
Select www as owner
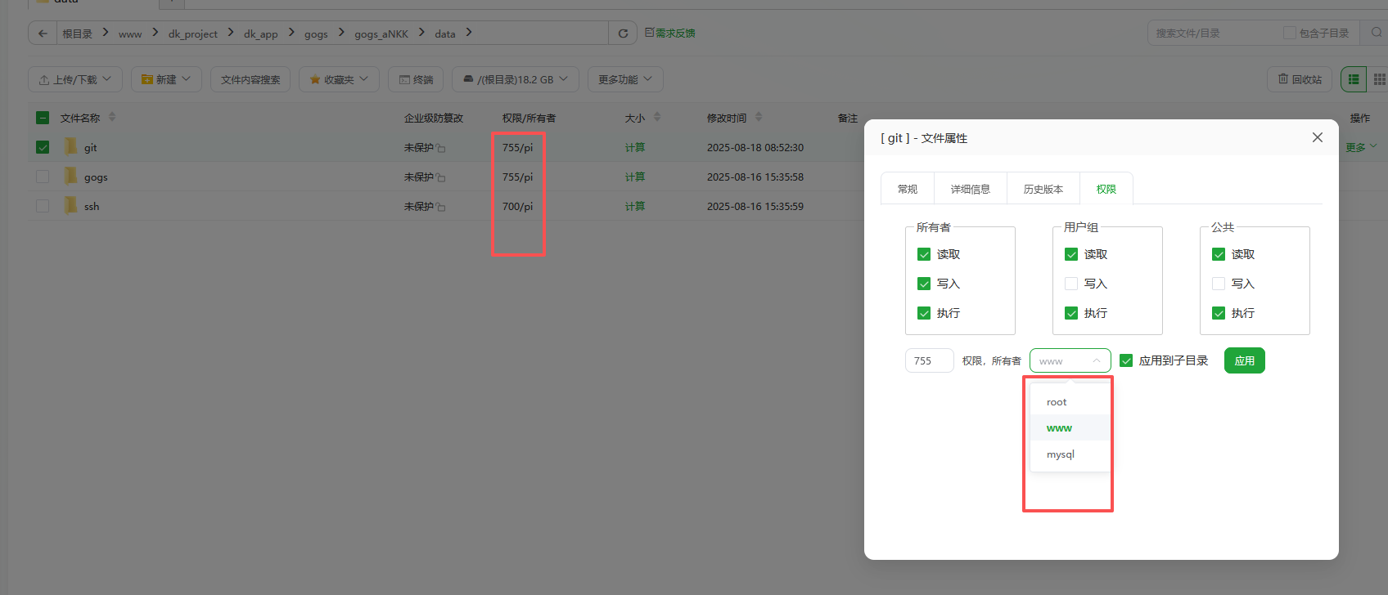pyautogui.click(x=1070, y=428)
